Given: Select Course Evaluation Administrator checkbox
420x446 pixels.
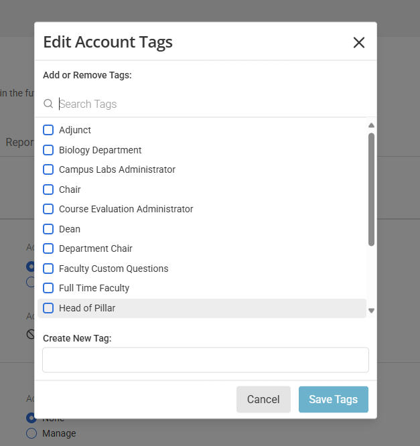Looking at the screenshot, I should [48, 209].
